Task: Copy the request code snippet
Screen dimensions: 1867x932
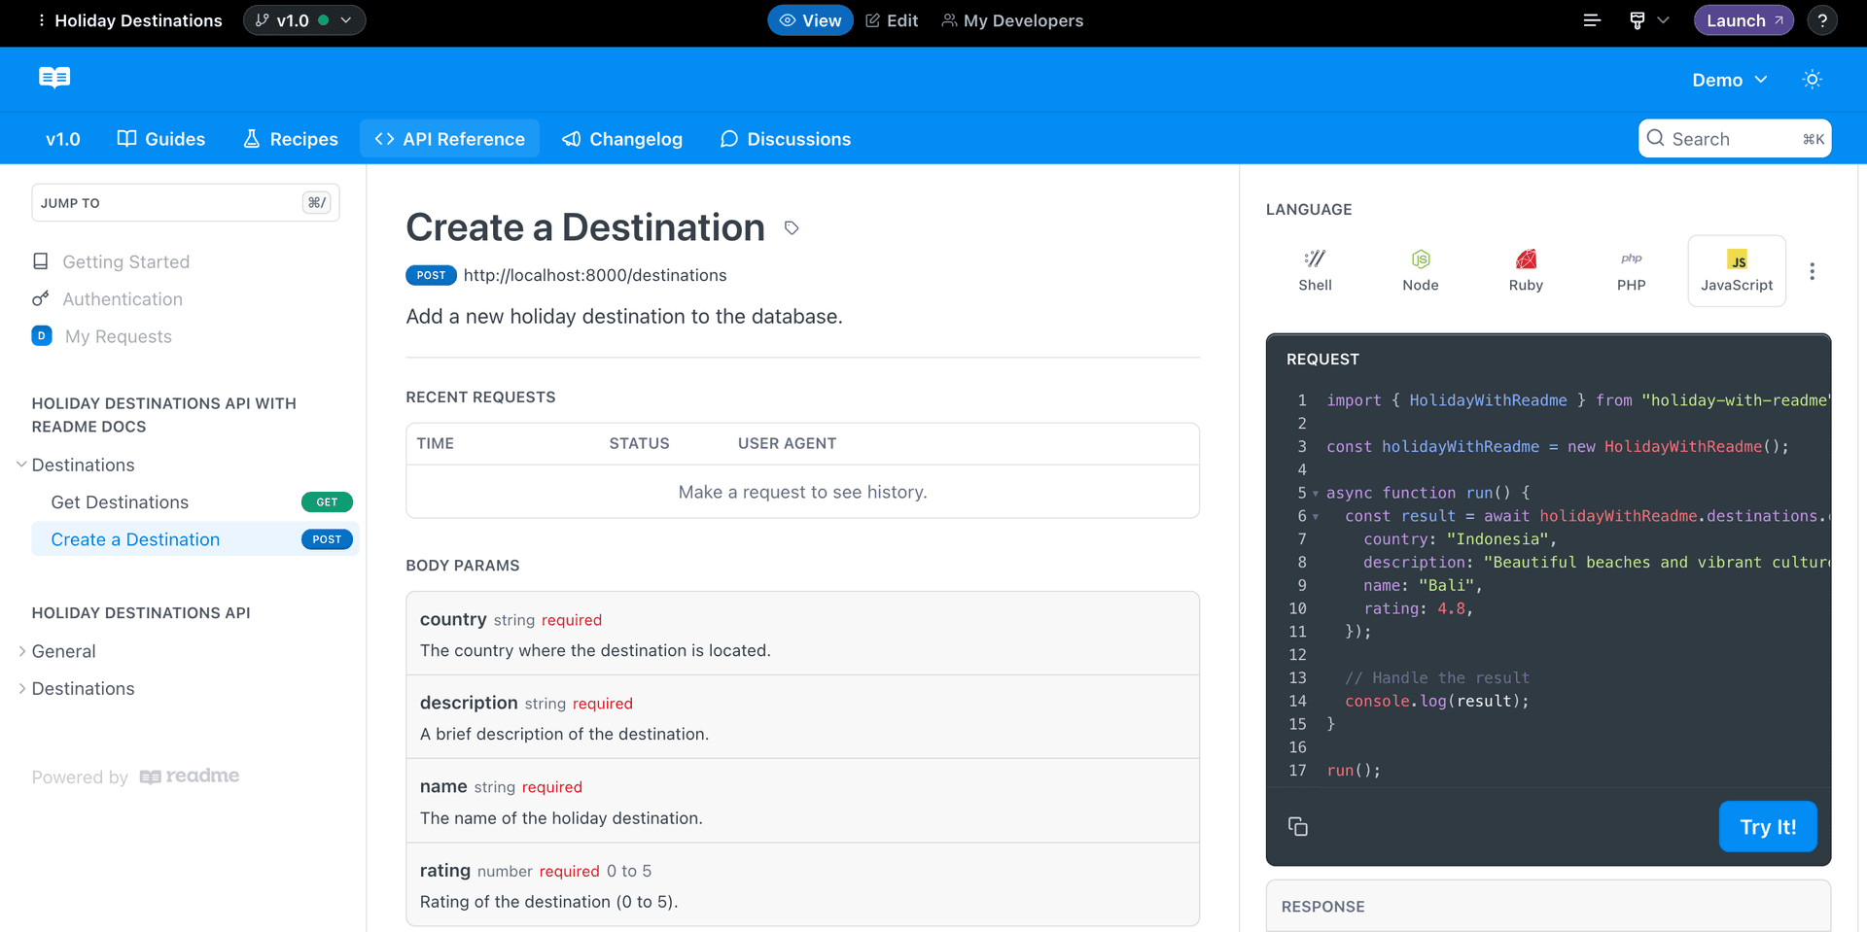Action: 1298,826
